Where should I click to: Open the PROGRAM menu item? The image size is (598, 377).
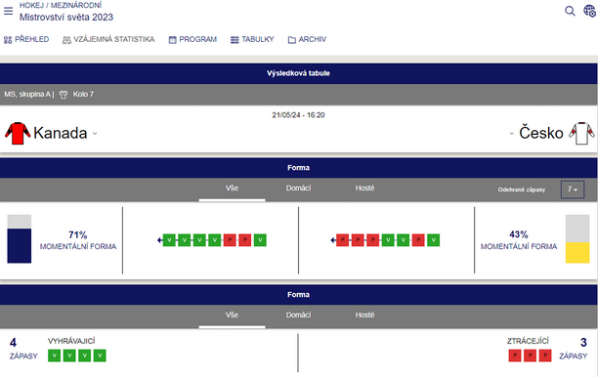tap(192, 39)
